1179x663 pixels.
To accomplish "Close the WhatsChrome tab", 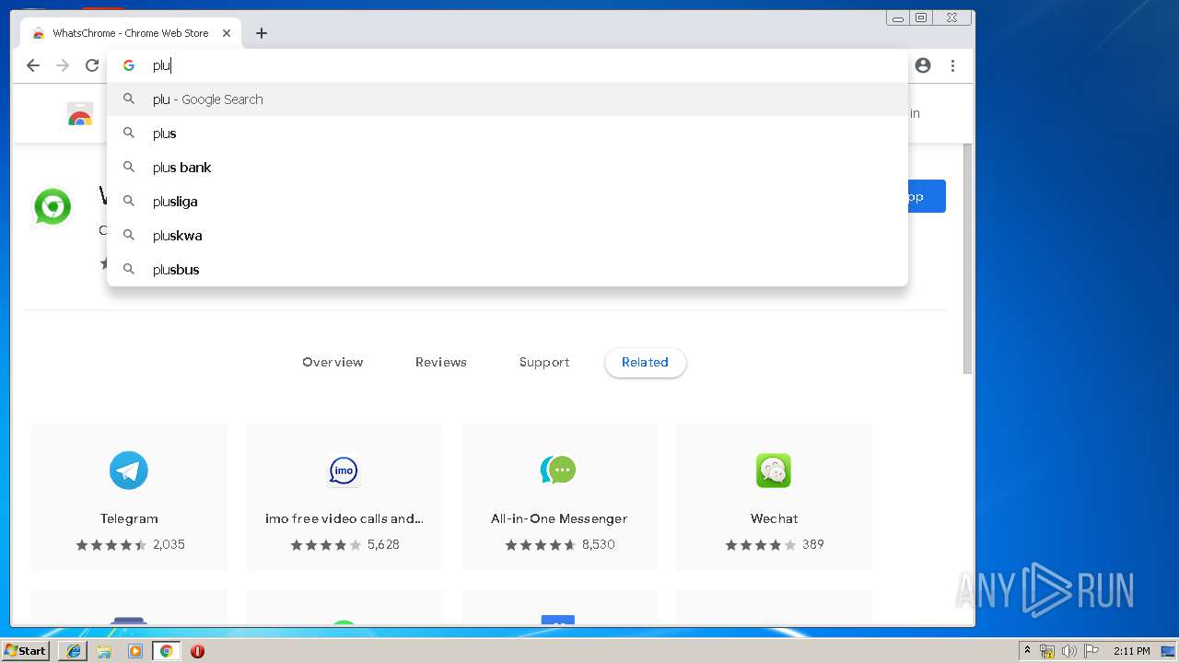I will coord(227,33).
